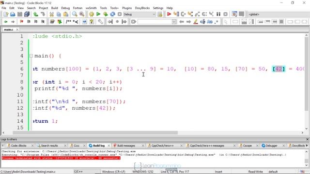Open the Plugins menu
This screenshot has width=310, height=174.
point(127,8)
